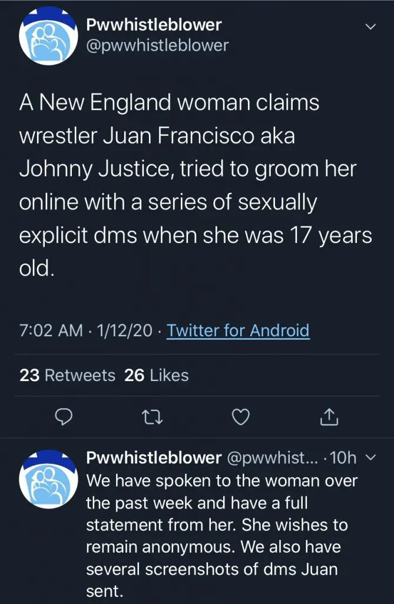Like the tweet with the heart icon

click(x=239, y=418)
